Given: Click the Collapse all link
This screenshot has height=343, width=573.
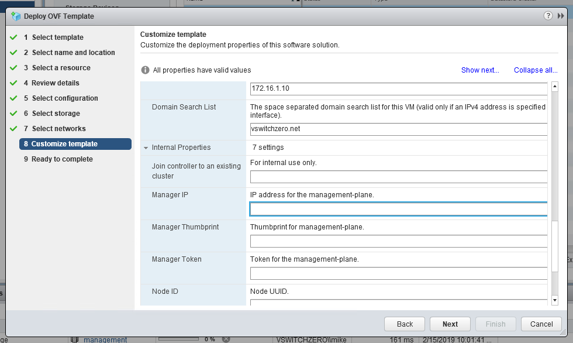Looking at the screenshot, I should 535,70.
